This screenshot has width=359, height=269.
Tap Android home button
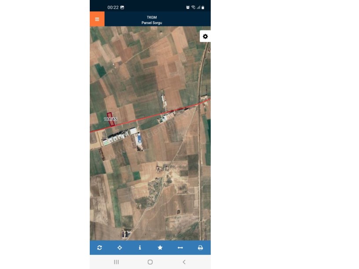click(x=150, y=262)
